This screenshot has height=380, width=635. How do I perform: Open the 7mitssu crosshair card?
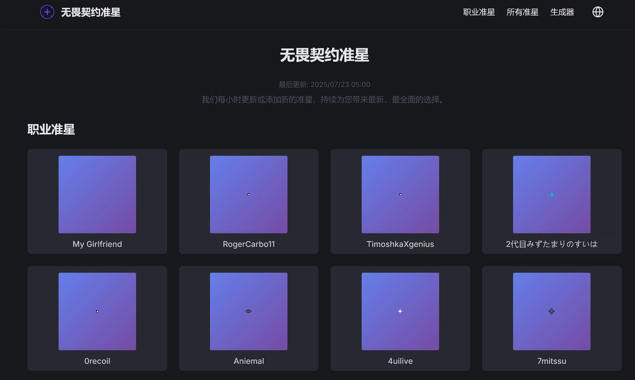[551, 319]
